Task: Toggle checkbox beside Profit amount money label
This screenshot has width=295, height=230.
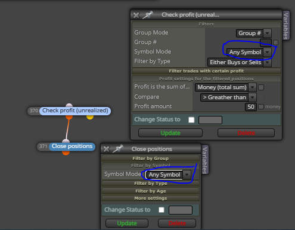Action: click(261, 107)
